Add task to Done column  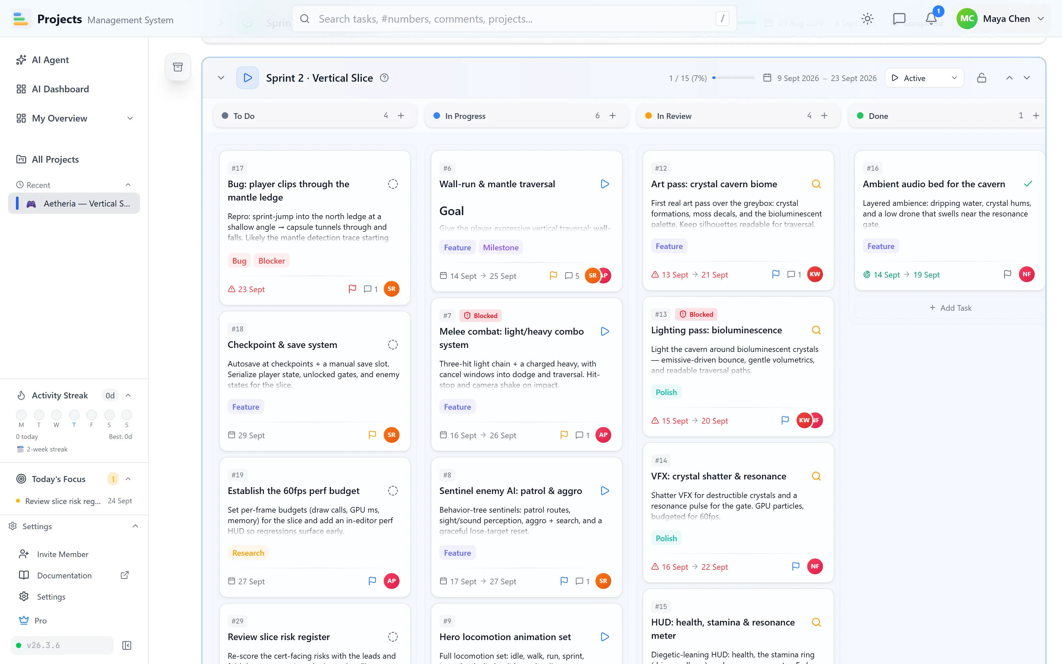click(x=1036, y=116)
